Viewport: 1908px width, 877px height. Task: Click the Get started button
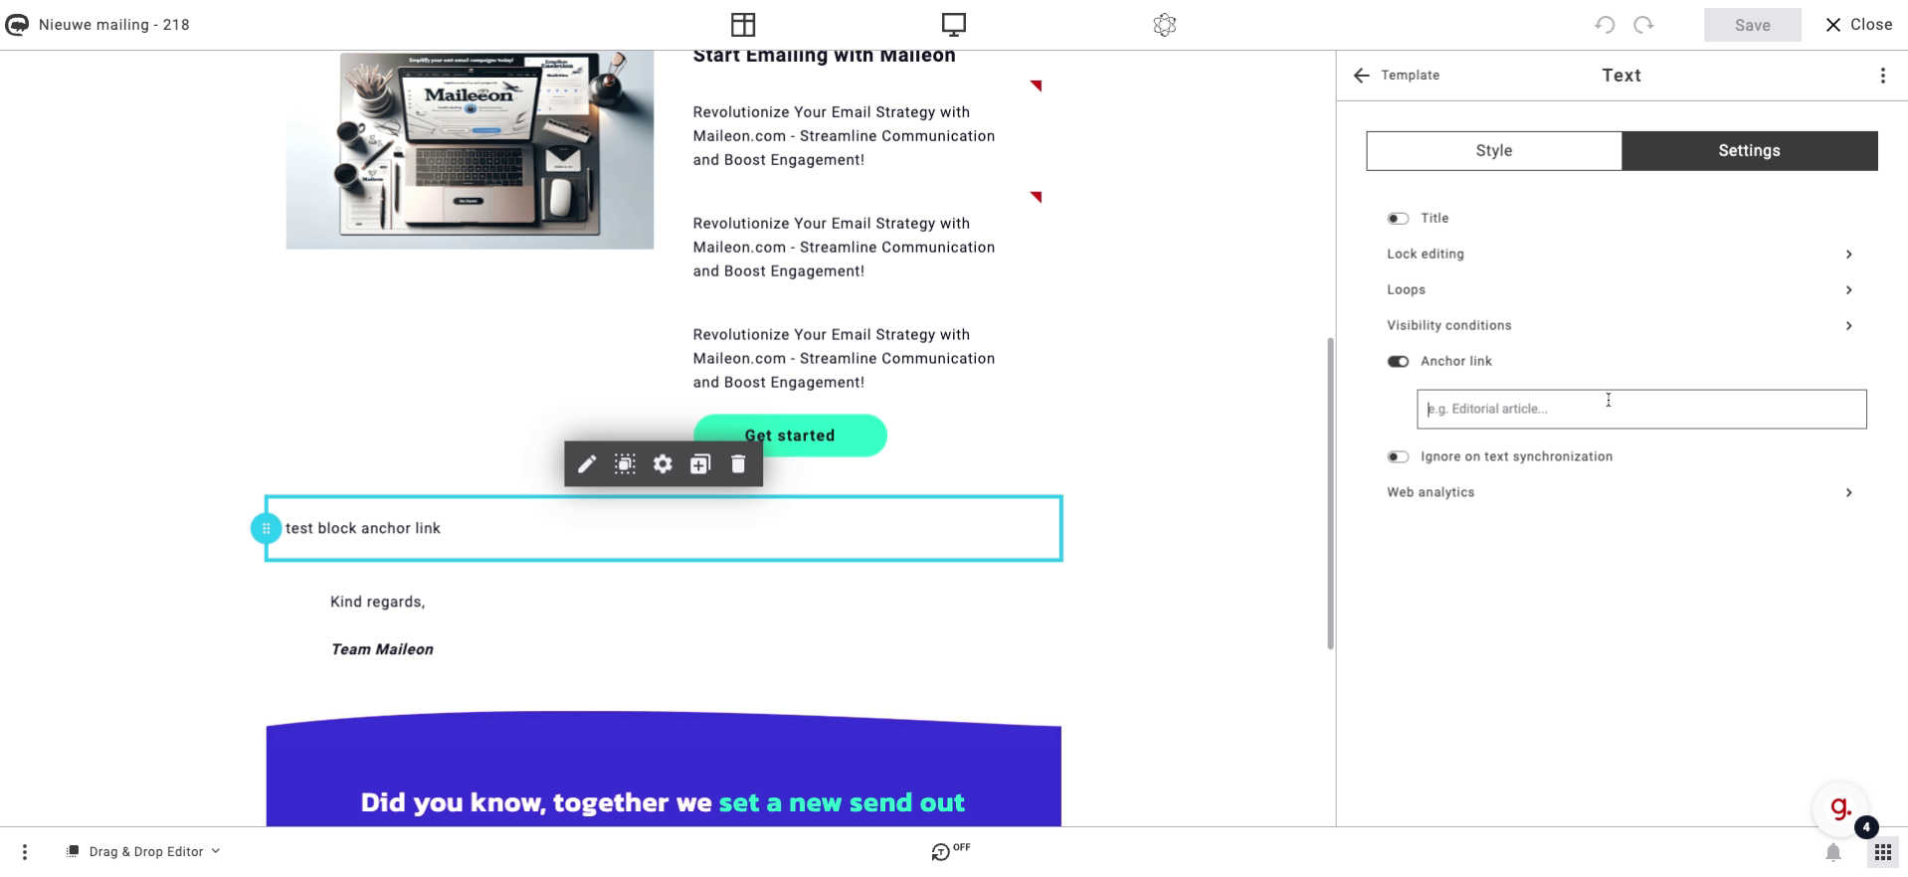790,436
